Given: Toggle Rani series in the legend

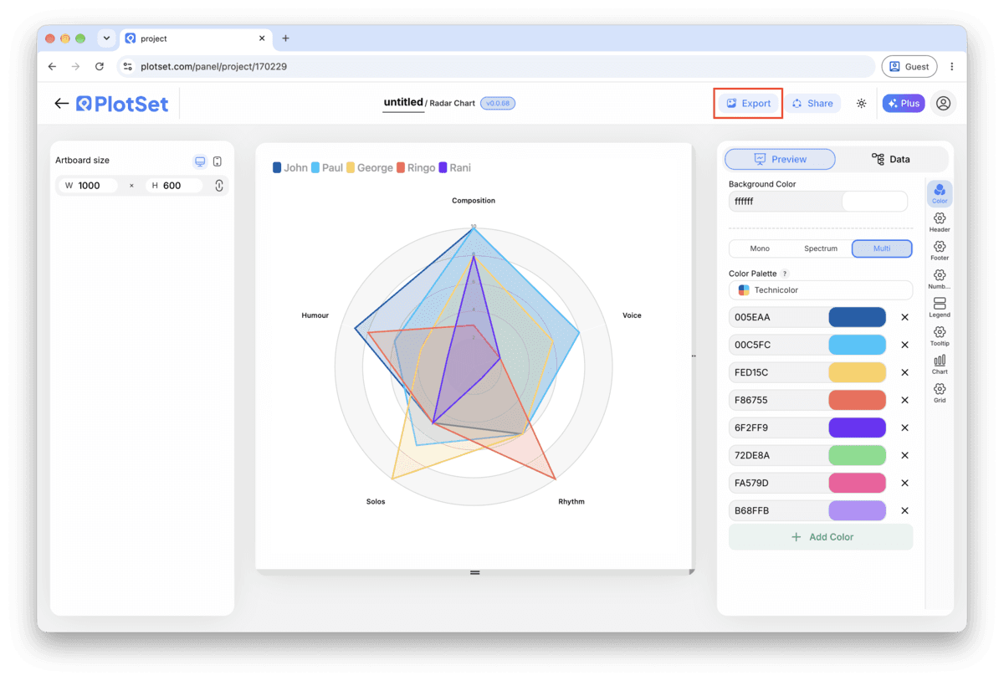Looking at the screenshot, I should (454, 167).
